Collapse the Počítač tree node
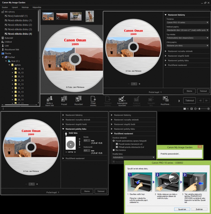Image resolution: width=211 pixels, height=214 pixels. [3, 57]
